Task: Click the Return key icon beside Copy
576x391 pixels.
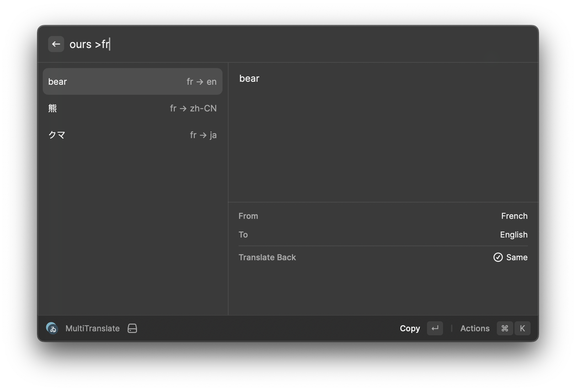Action: tap(435, 328)
